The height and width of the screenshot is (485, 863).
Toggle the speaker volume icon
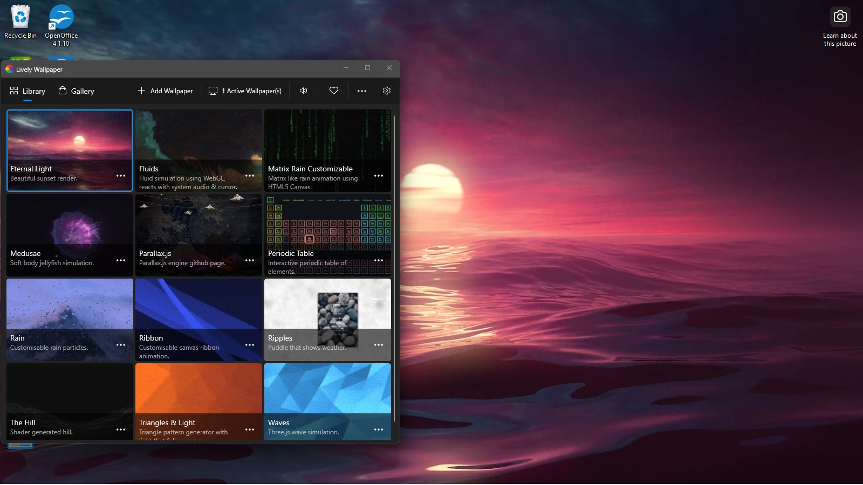coord(304,91)
